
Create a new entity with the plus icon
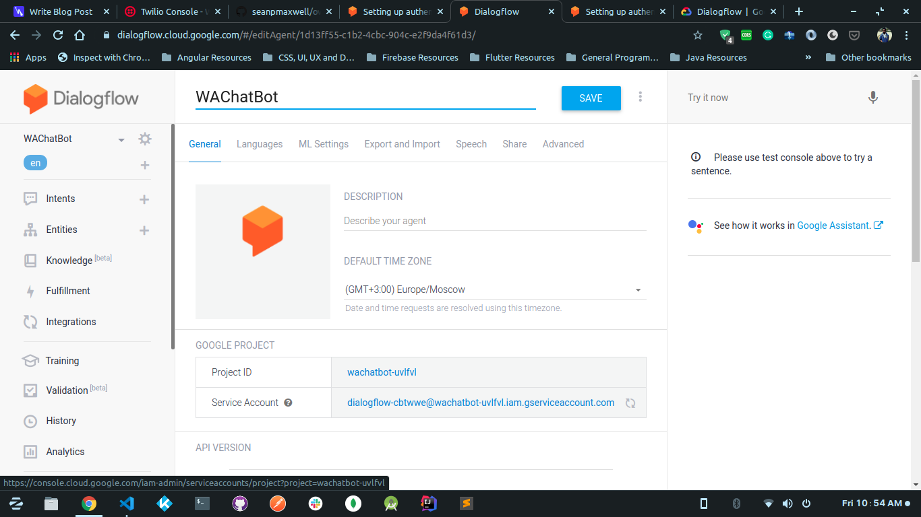[x=144, y=230]
